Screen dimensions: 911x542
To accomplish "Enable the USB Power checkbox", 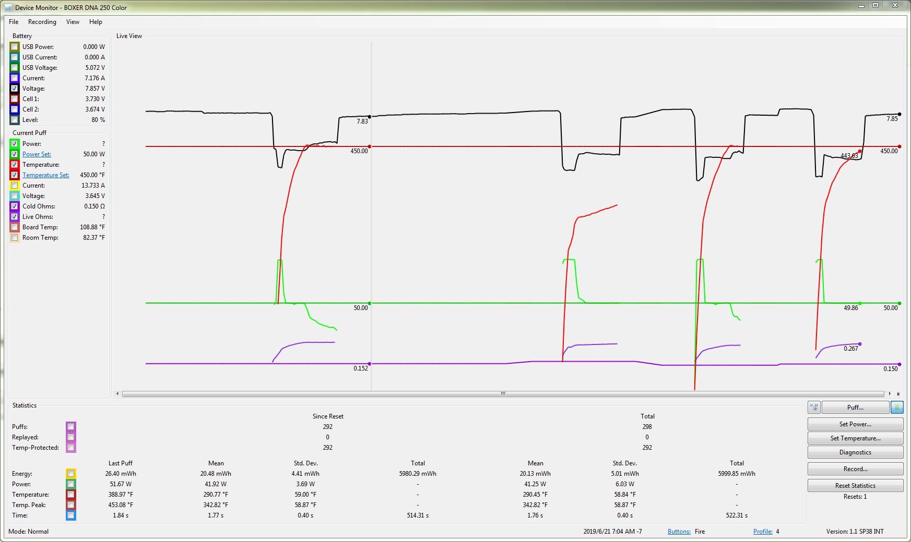I will tap(15, 47).
